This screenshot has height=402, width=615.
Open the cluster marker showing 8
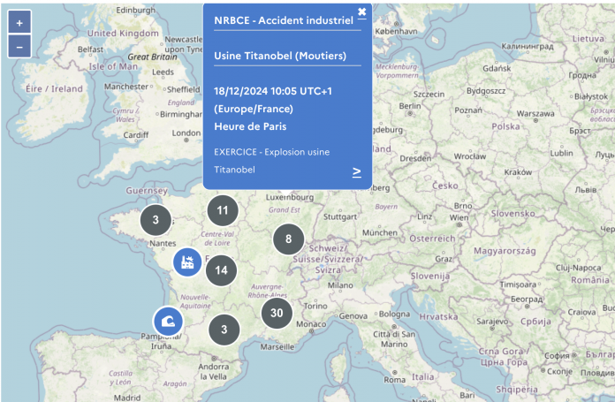click(x=288, y=239)
